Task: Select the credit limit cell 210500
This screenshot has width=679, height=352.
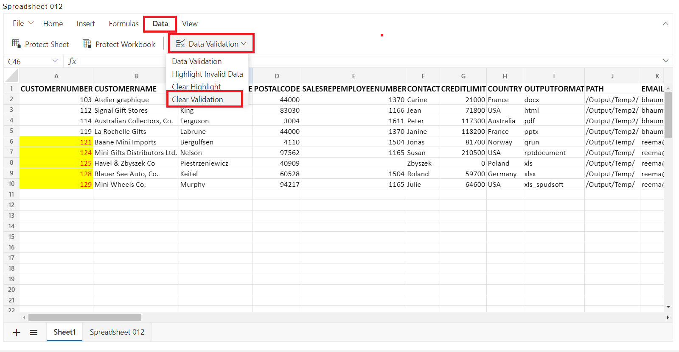Action: click(463, 152)
